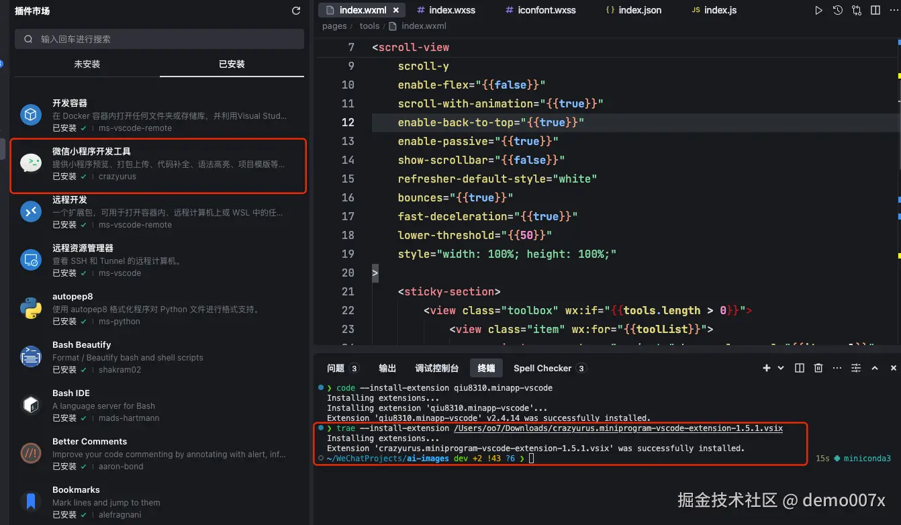
Task: Click the vsix file path link in terminal
Action: 618,428
